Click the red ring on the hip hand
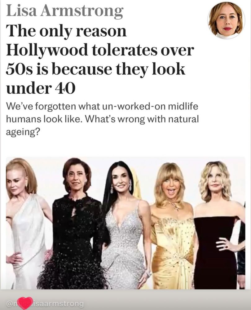Image resolution: width=251 pixels, height=310 pixels. pos(226,247)
